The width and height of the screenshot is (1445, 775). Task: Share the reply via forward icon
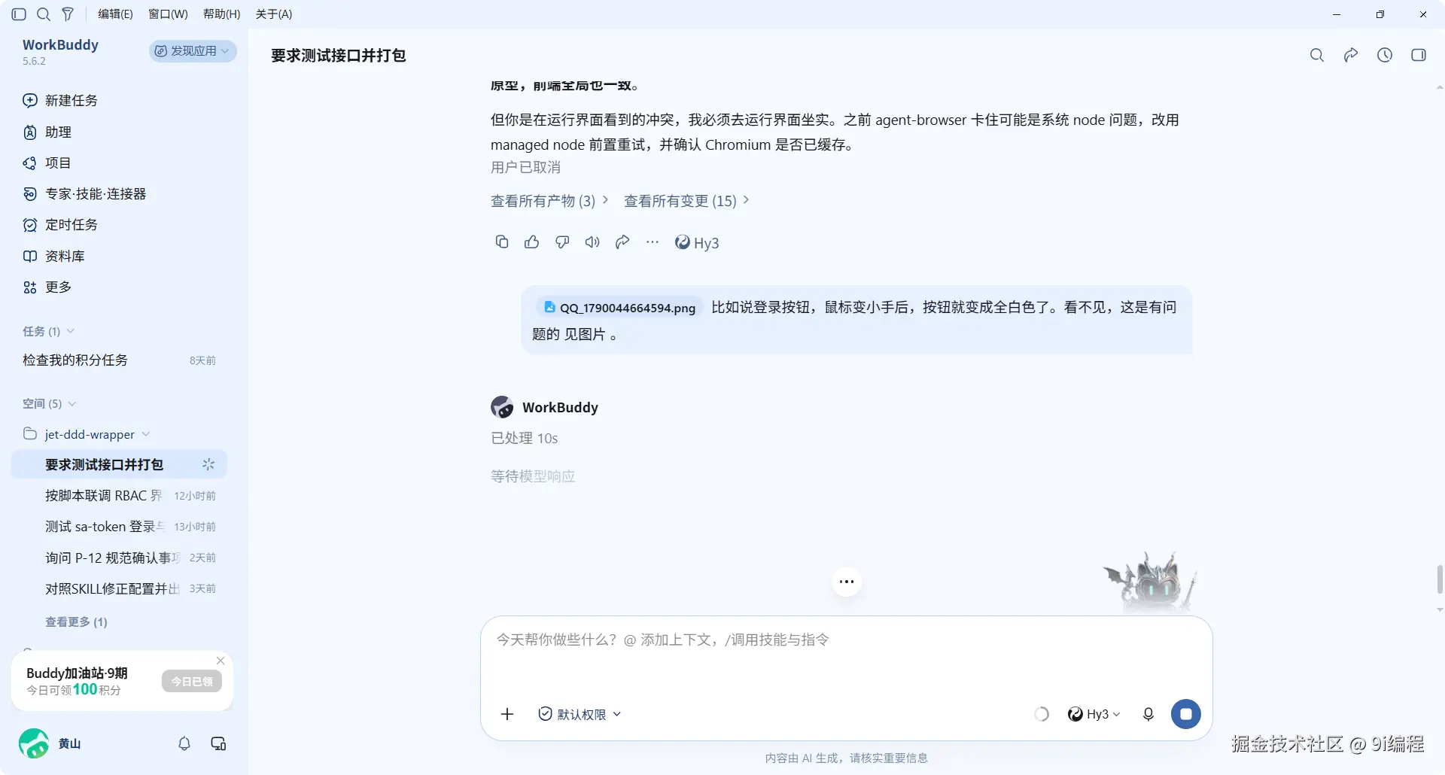click(622, 242)
